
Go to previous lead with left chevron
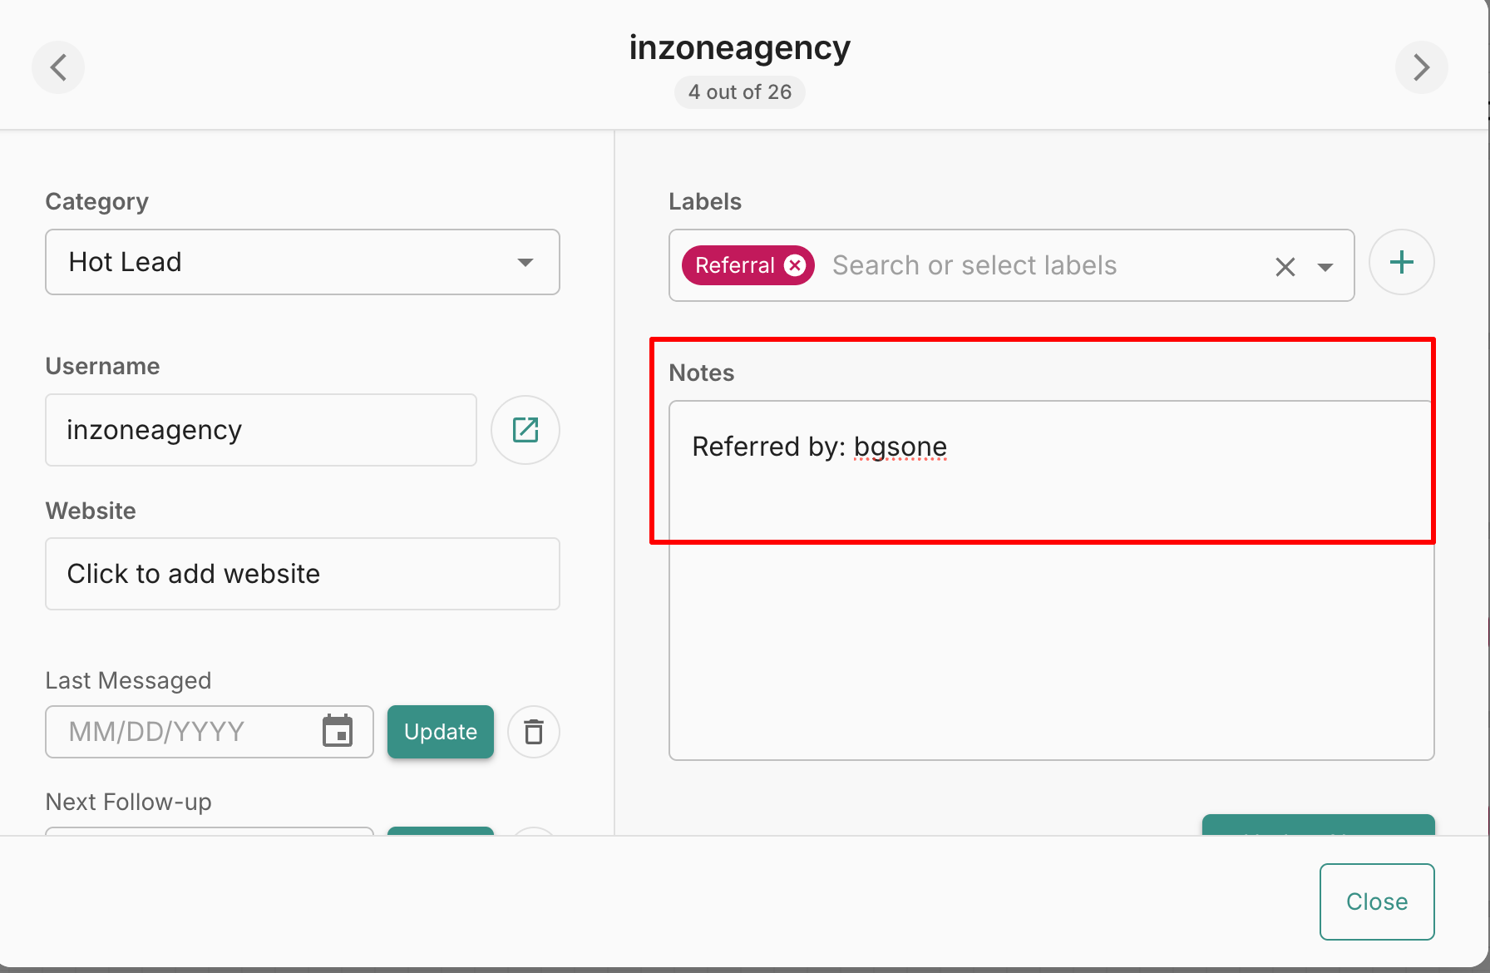(x=58, y=67)
